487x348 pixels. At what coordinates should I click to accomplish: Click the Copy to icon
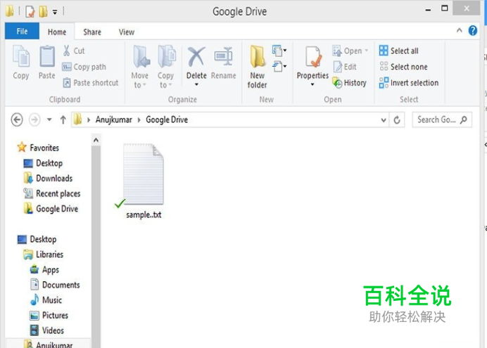[167, 56]
